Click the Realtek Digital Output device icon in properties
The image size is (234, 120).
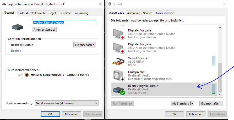(x=18, y=27)
